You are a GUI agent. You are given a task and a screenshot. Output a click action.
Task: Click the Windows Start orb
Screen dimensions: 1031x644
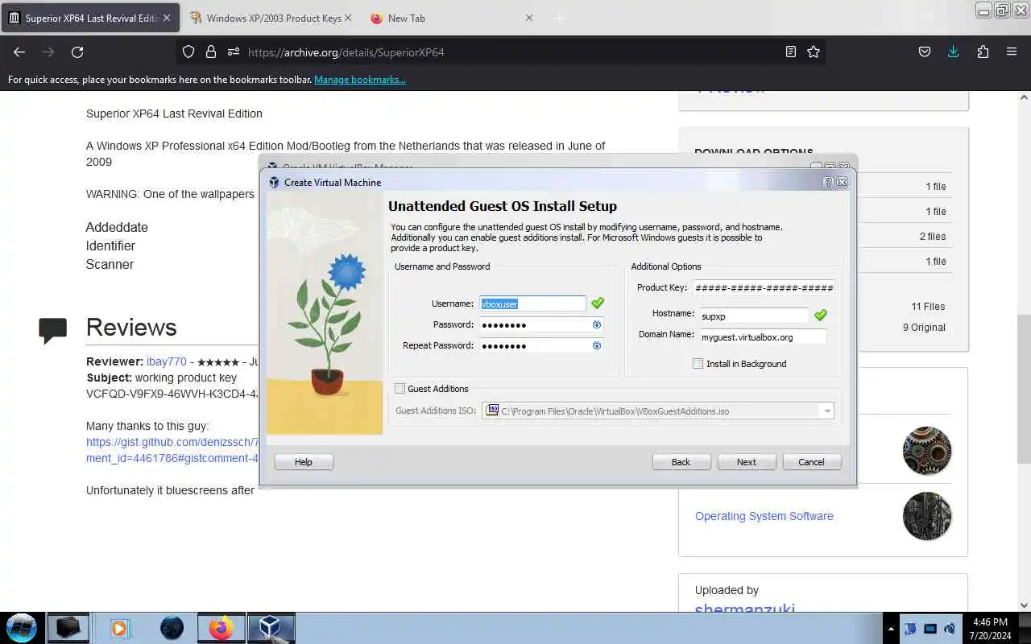point(22,627)
